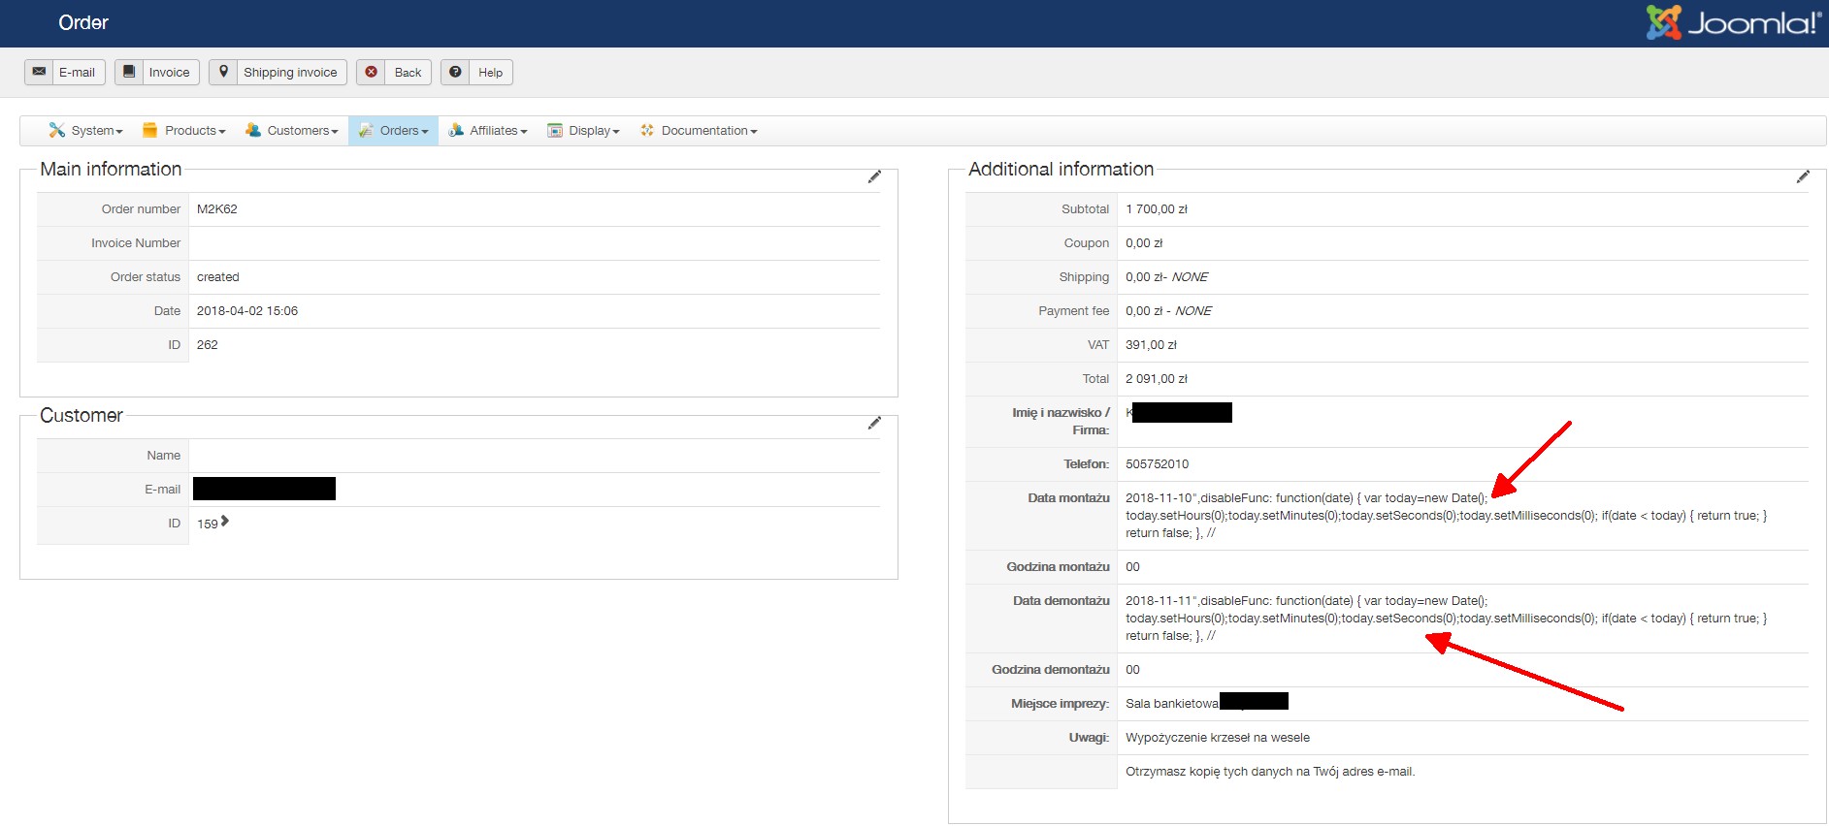Expand the Products dropdown menu

(184, 131)
